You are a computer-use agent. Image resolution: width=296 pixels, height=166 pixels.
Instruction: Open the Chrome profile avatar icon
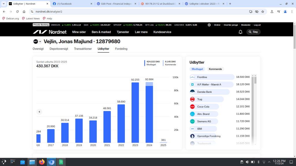[285, 12]
